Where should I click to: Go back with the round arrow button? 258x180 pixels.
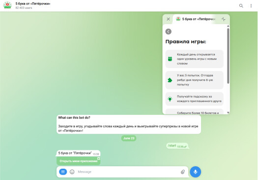[169, 32]
